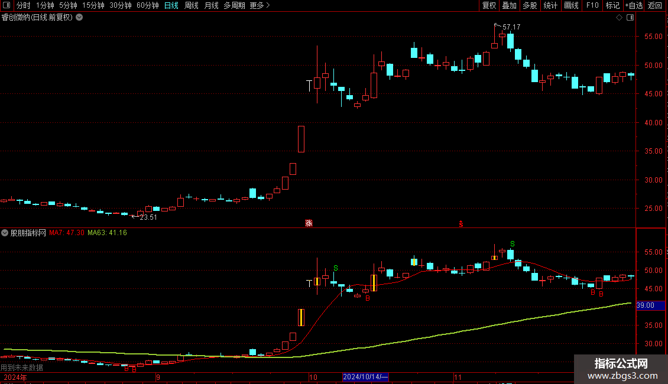
Task: Switch to the 周线 weekly tab
Action: [192, 5]
